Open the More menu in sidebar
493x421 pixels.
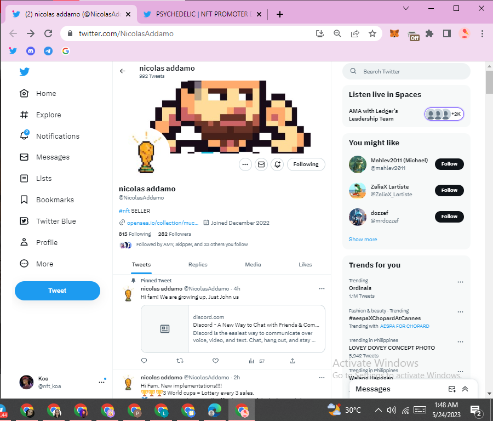click(36, 264)
